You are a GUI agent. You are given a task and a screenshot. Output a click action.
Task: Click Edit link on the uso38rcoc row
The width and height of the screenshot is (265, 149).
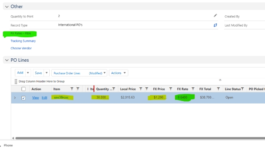click(x=44, y=98)
